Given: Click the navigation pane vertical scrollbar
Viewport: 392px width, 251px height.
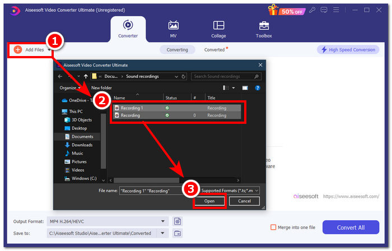Looking at the screenshot, I should (103, 141).
